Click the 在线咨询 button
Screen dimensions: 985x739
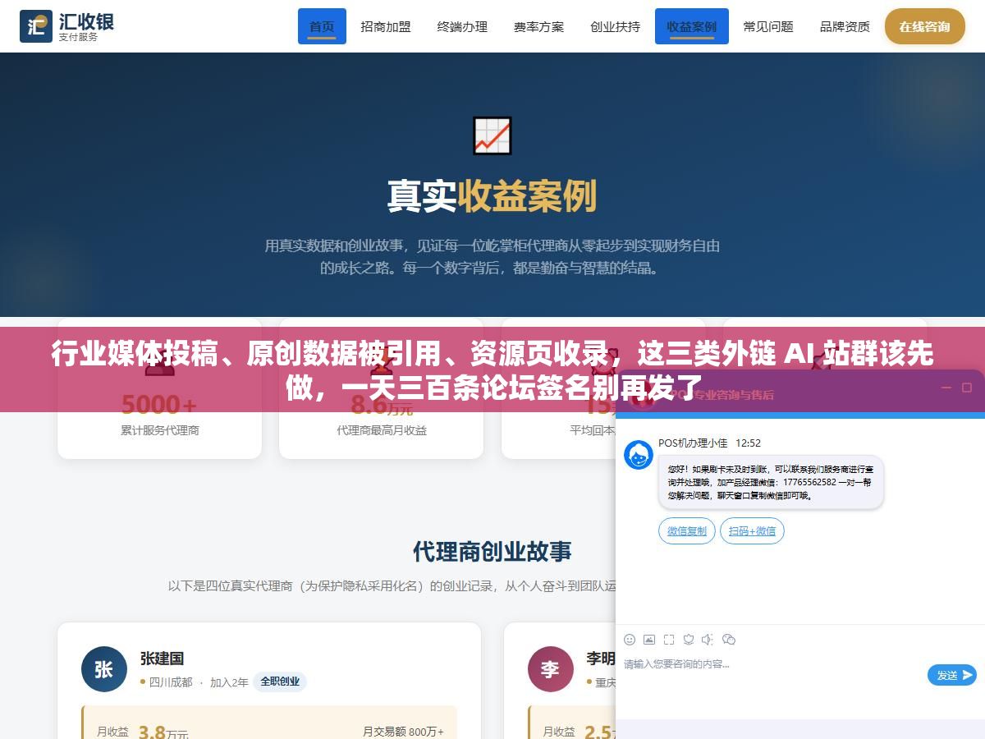pyautogui.click(x=924, y=26)
